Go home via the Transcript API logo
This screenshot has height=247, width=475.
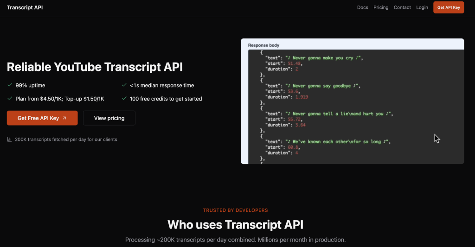[x=25, y=7]
